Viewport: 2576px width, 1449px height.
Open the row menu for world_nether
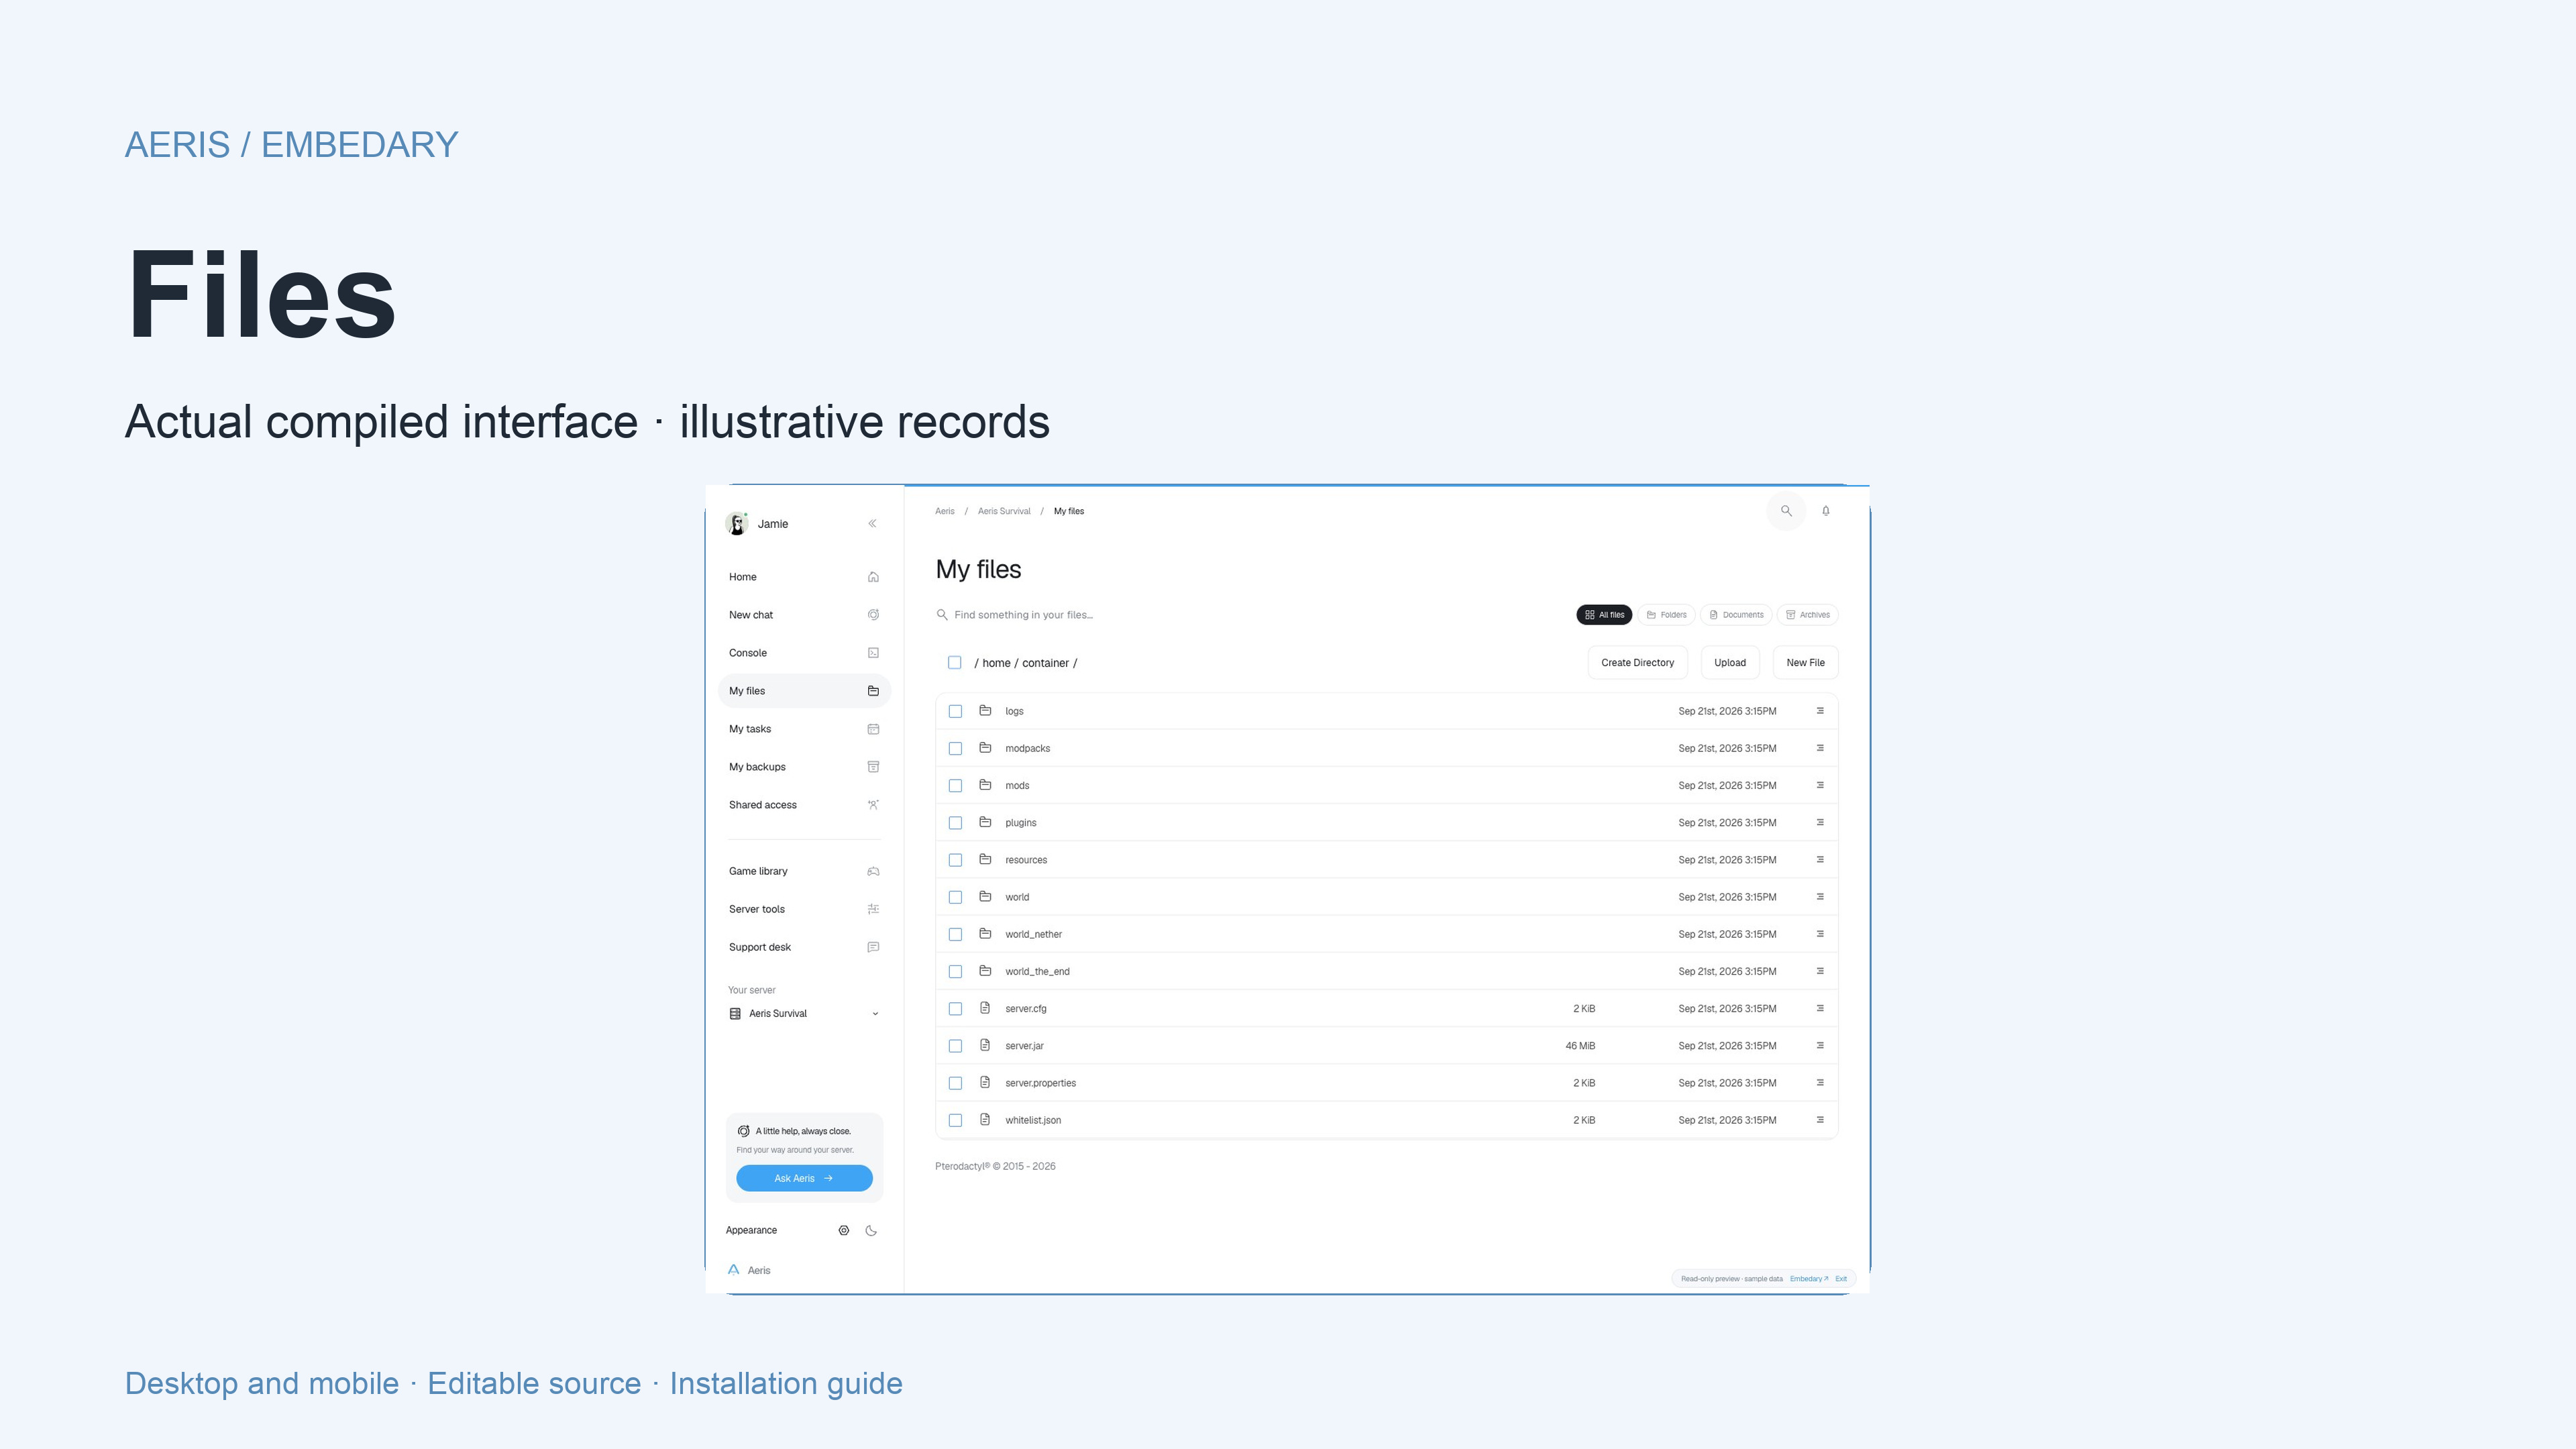tap(1820, 934)
